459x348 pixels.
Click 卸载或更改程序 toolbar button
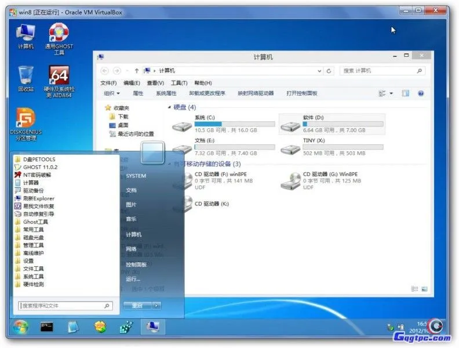(x=207, y=93)
